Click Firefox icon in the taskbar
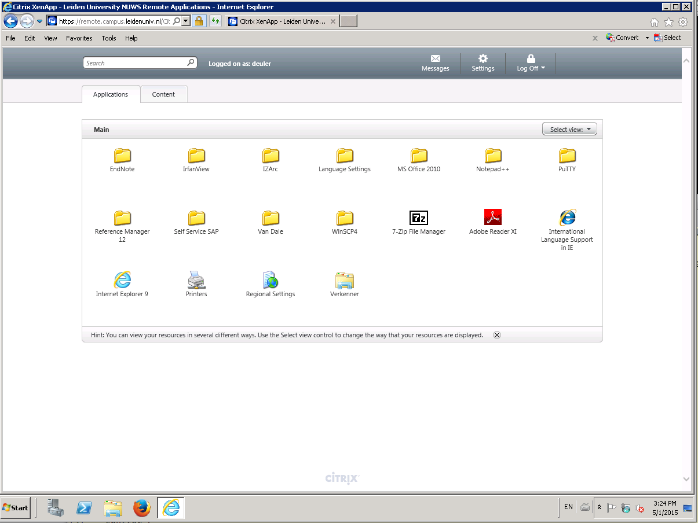Viewport: 698px width, 523px height. point(142,508)
